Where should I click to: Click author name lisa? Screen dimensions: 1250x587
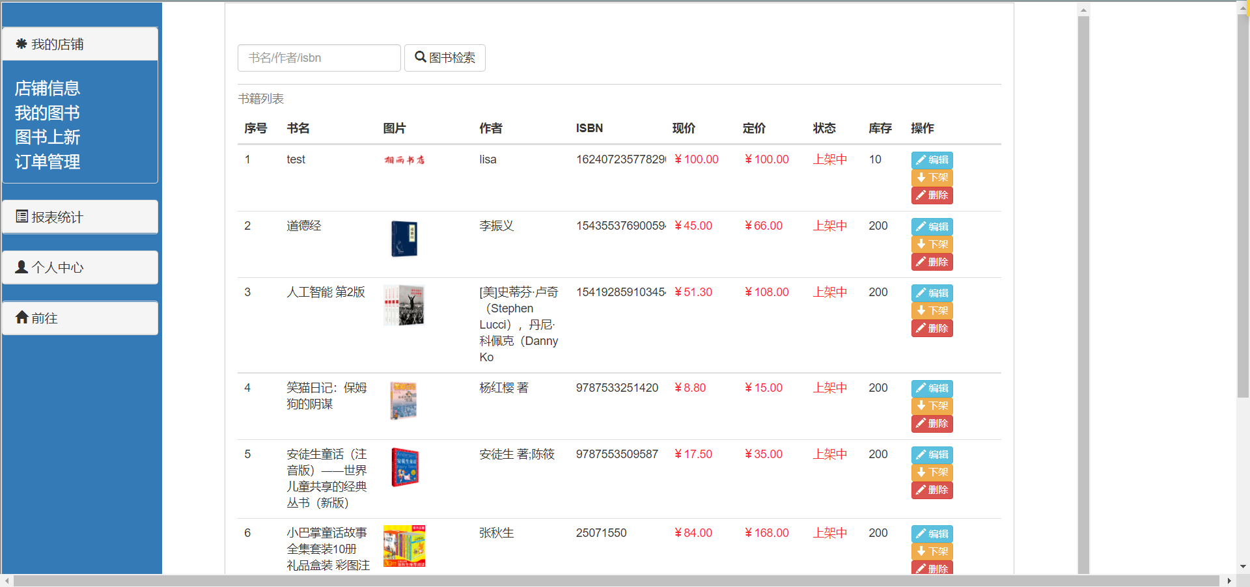488,159
